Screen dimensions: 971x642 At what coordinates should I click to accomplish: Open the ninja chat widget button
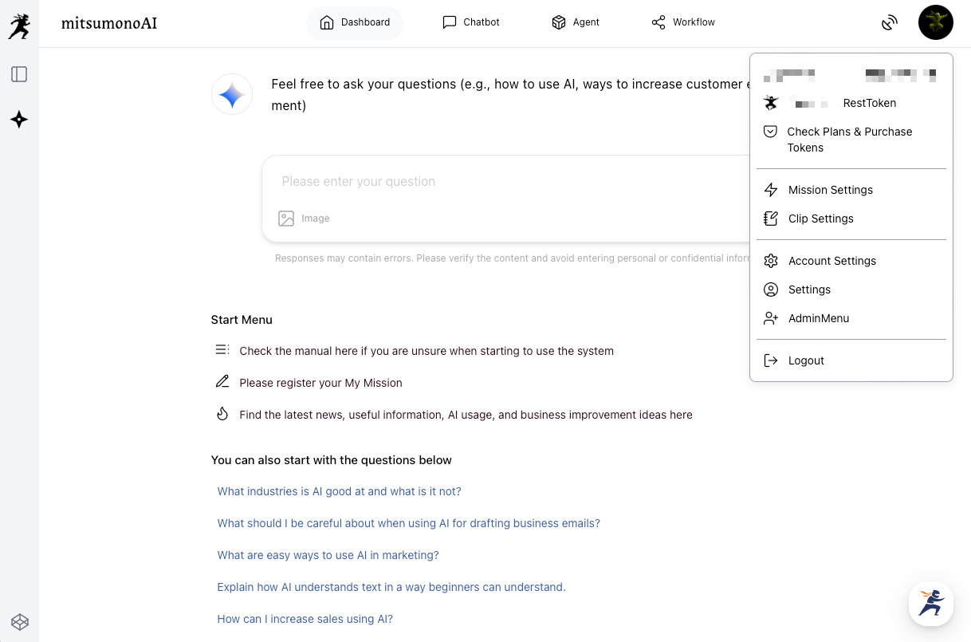931,603
